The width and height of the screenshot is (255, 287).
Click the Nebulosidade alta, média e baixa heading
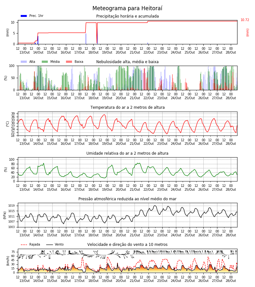pyautogui.click(x=127, y=62)
